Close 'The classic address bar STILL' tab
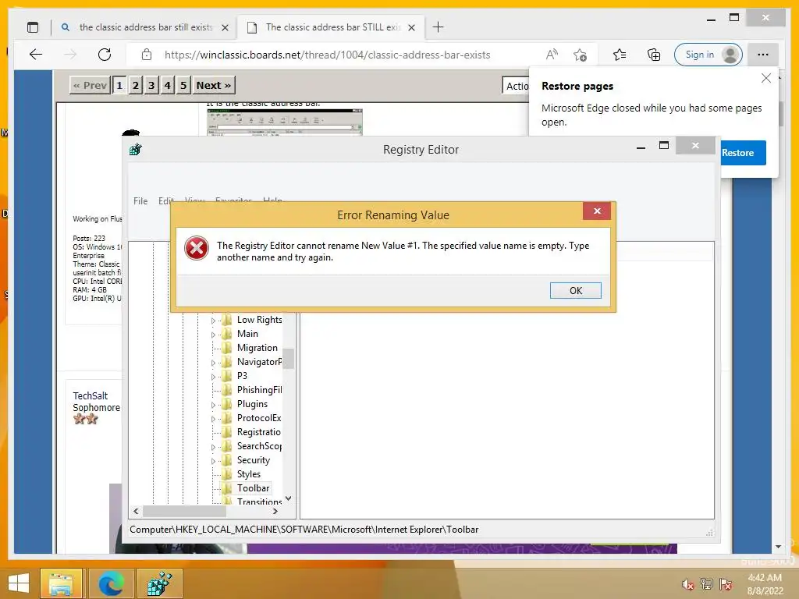 (412, 27)
